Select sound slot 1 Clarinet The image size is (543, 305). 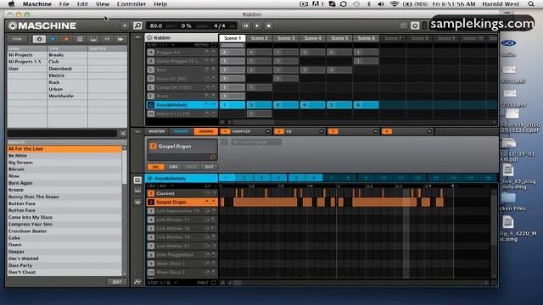[x=182, y=193]
